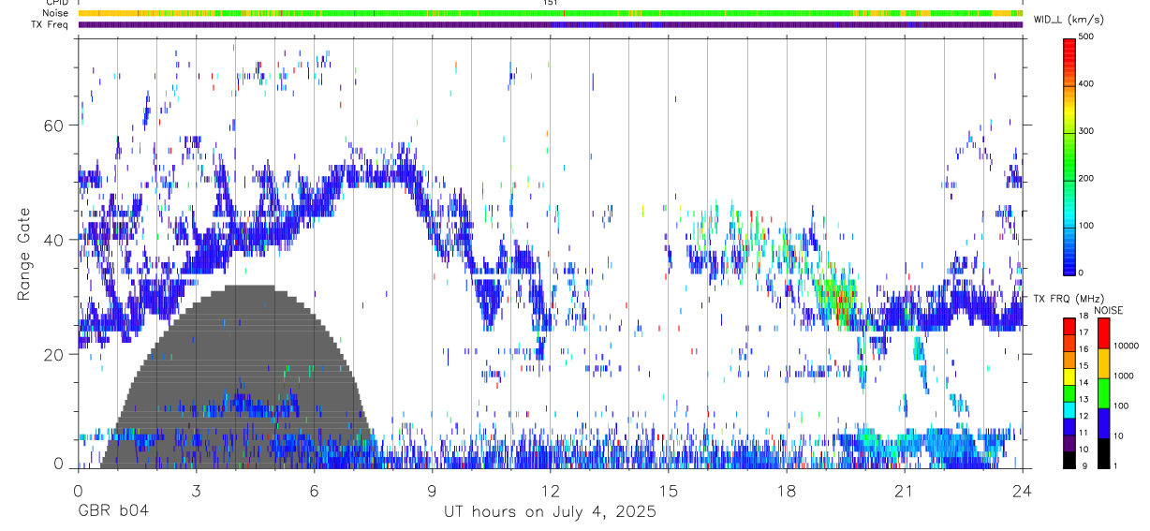1150x531 pixels.
Task: Click the TX FRQ (MHz) color bar
Action: click(x=1069, y=392)
